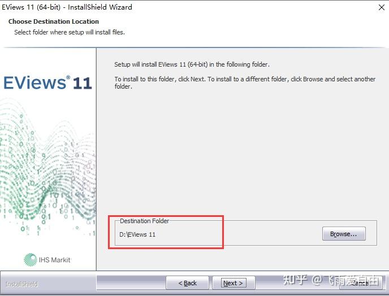Image resolution: width=389 pixels, height=296 pixels.
Task: Click the Destination Folder group label
Action: 144,221
